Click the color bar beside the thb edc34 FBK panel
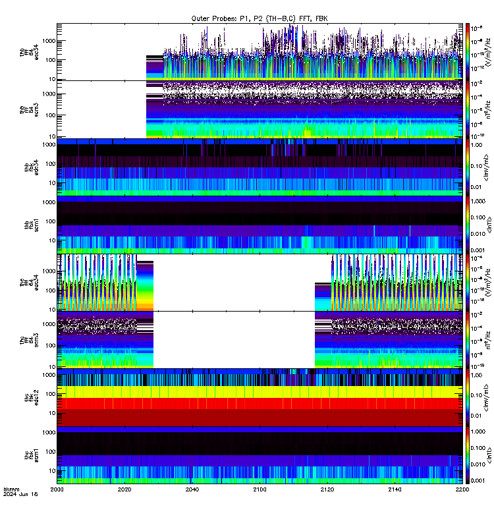 [x=467, y=167]
